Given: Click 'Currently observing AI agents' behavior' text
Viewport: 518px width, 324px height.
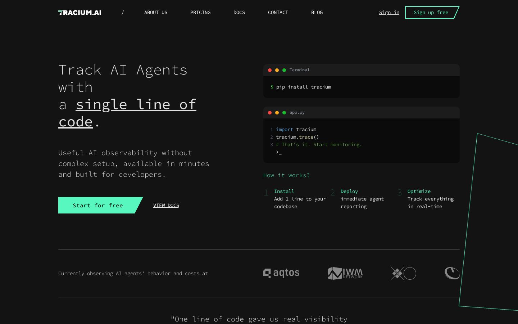Looking at the screenshot, I should click(133, 274).
